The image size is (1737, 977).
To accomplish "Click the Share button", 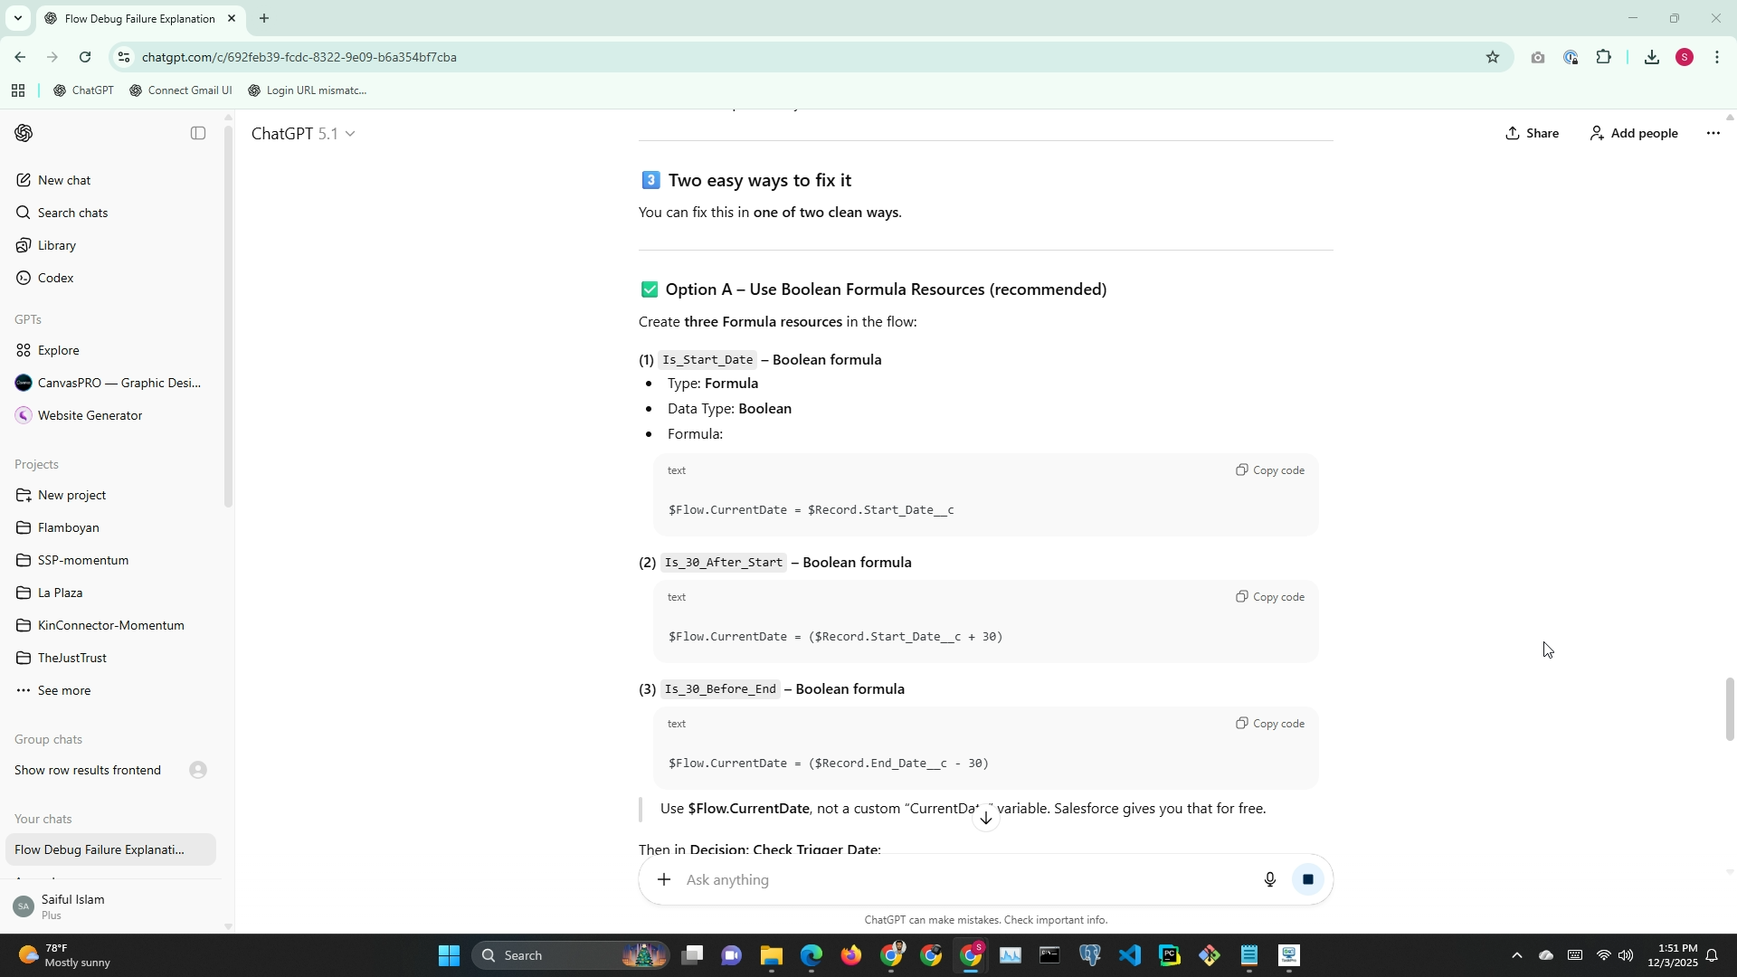I will [x=1532, y=133].
